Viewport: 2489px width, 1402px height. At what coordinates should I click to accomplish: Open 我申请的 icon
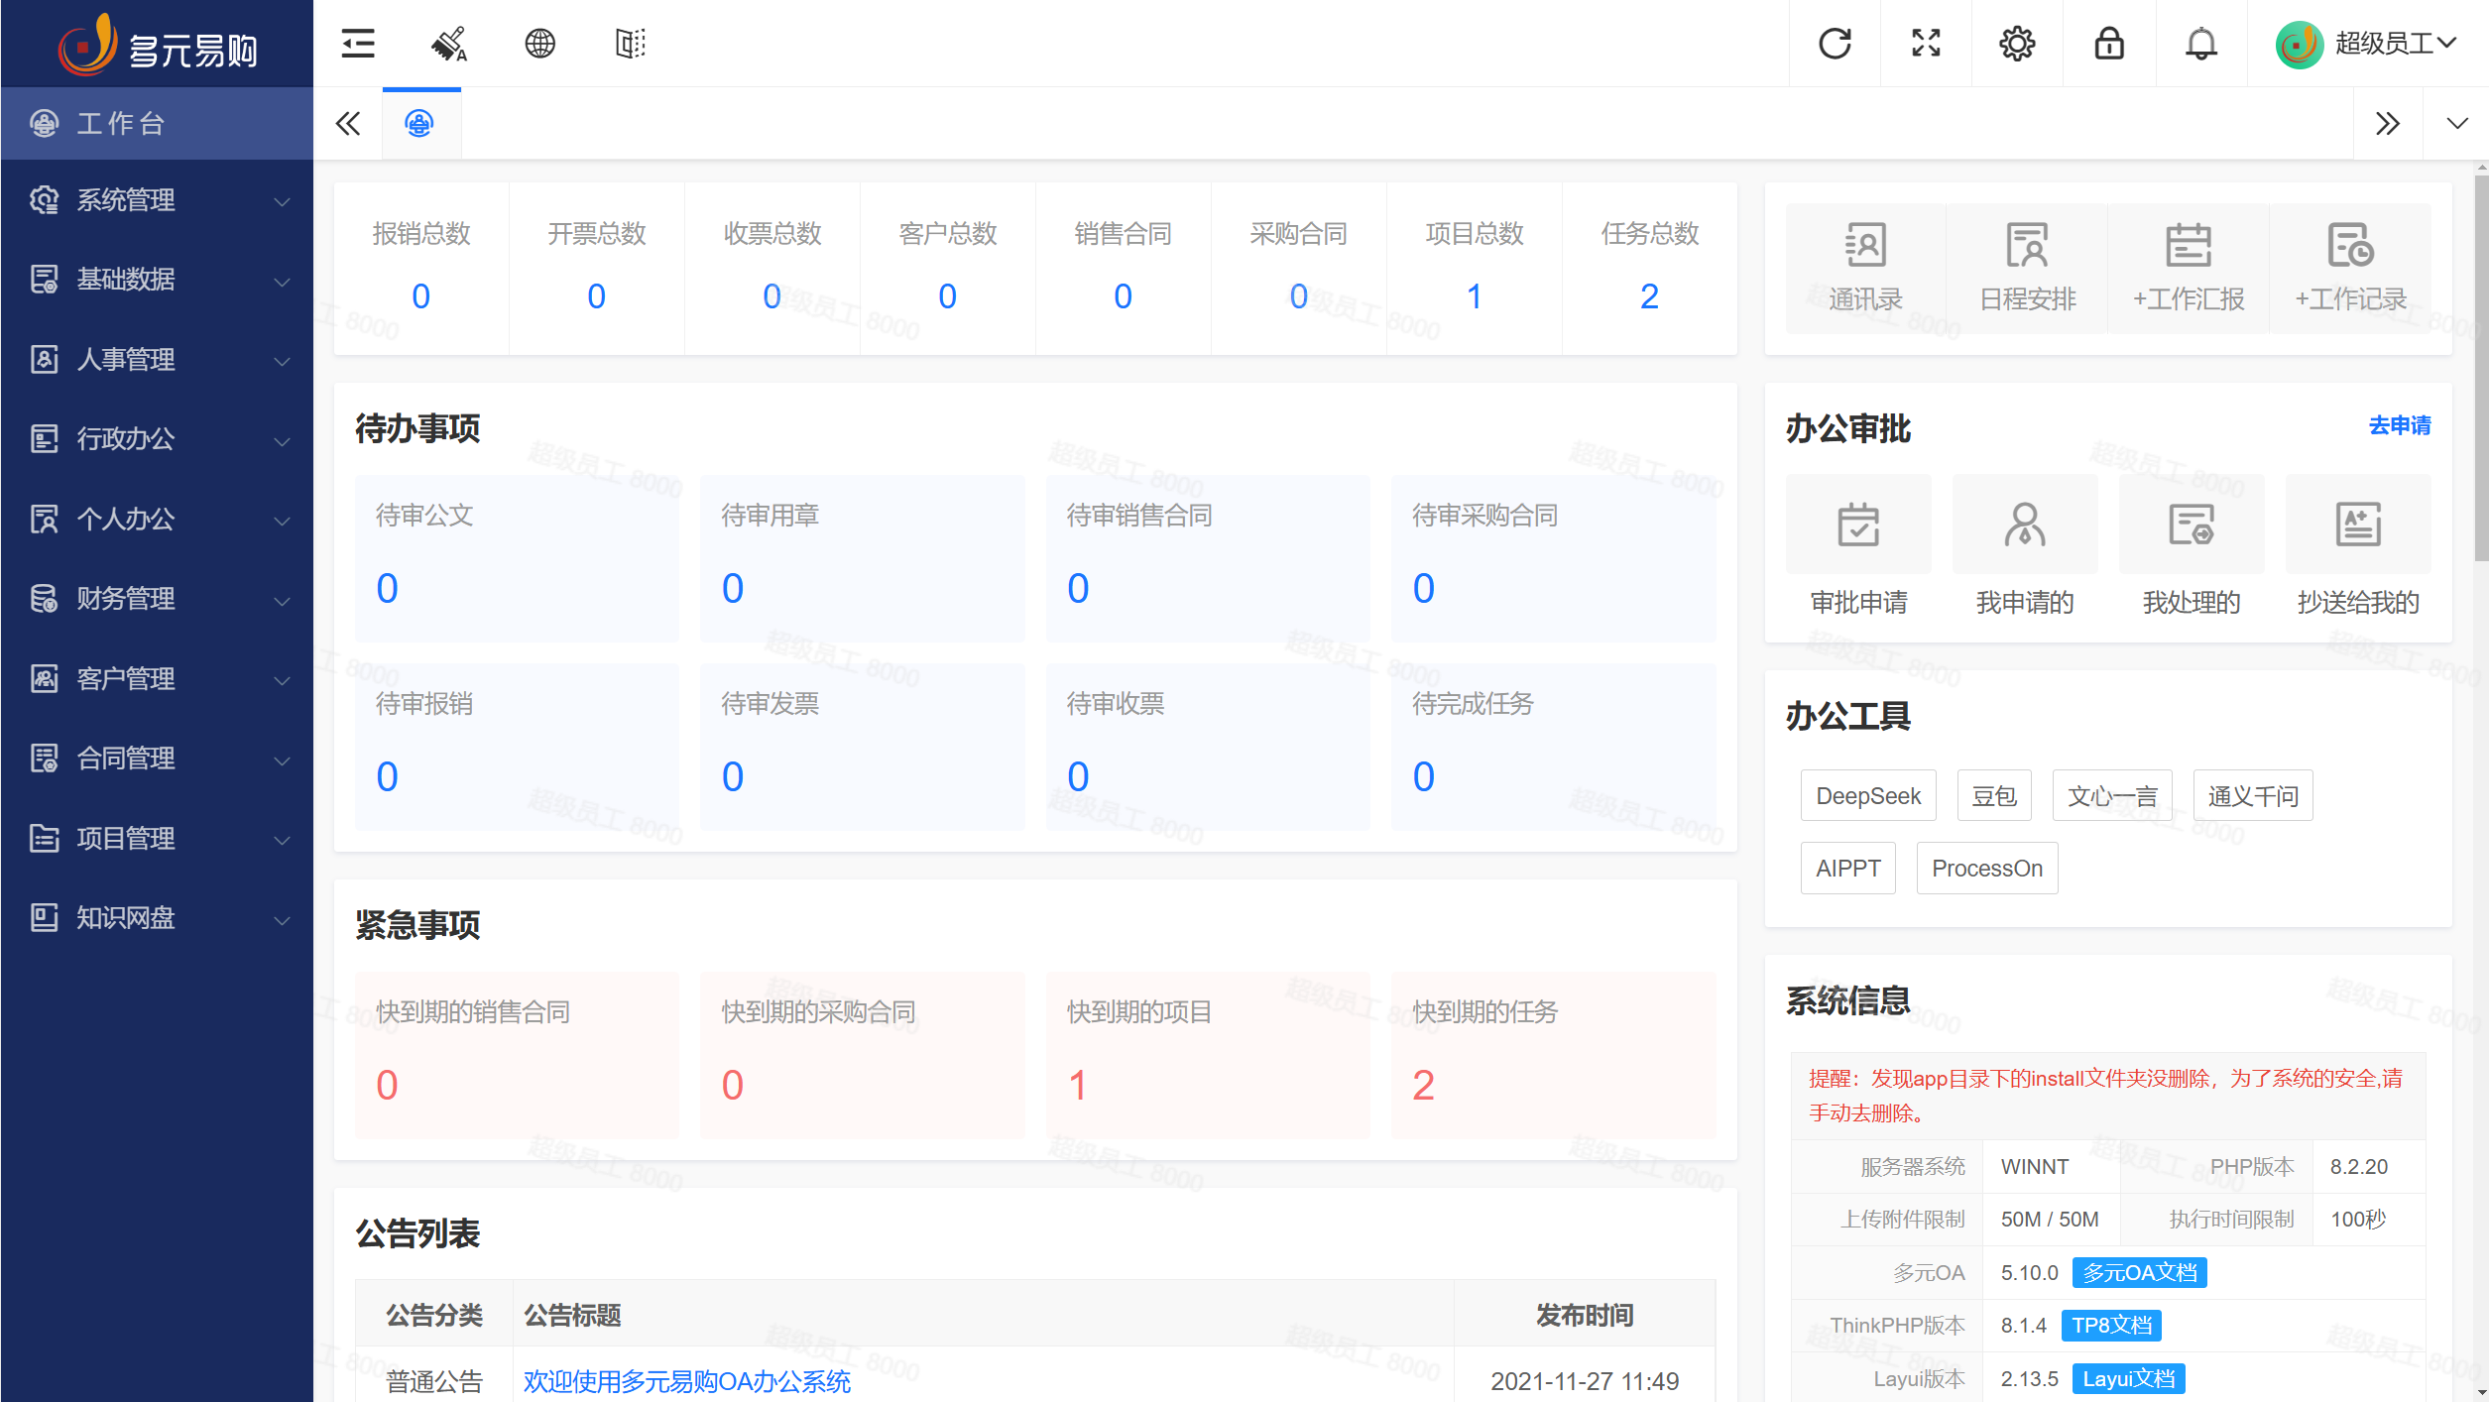coord(2025,525)
